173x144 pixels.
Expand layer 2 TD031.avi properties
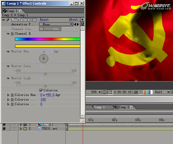(x=21, y=128)
